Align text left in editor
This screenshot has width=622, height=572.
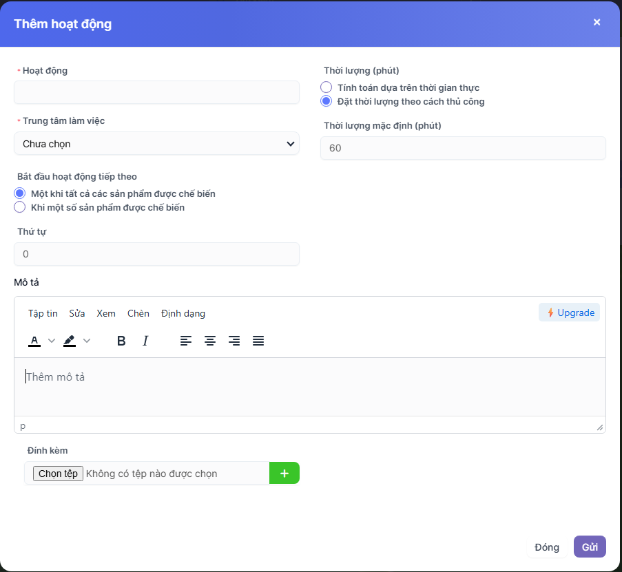tap(186, 341)
